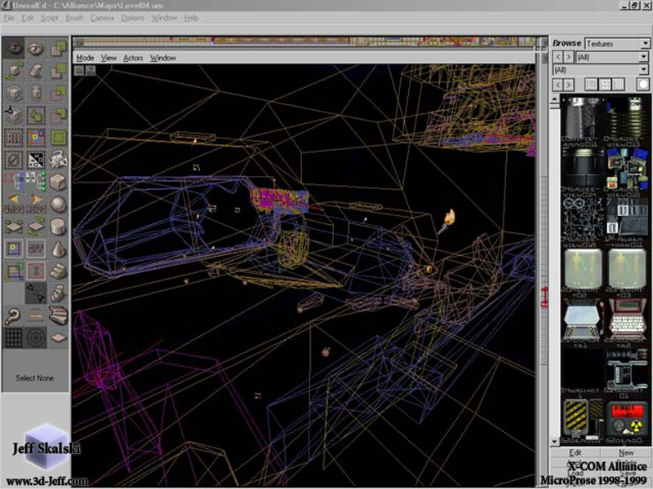The image size is (653, 489).
Task: Click the Invert selection black-white icon
Action: pos(36,160)
